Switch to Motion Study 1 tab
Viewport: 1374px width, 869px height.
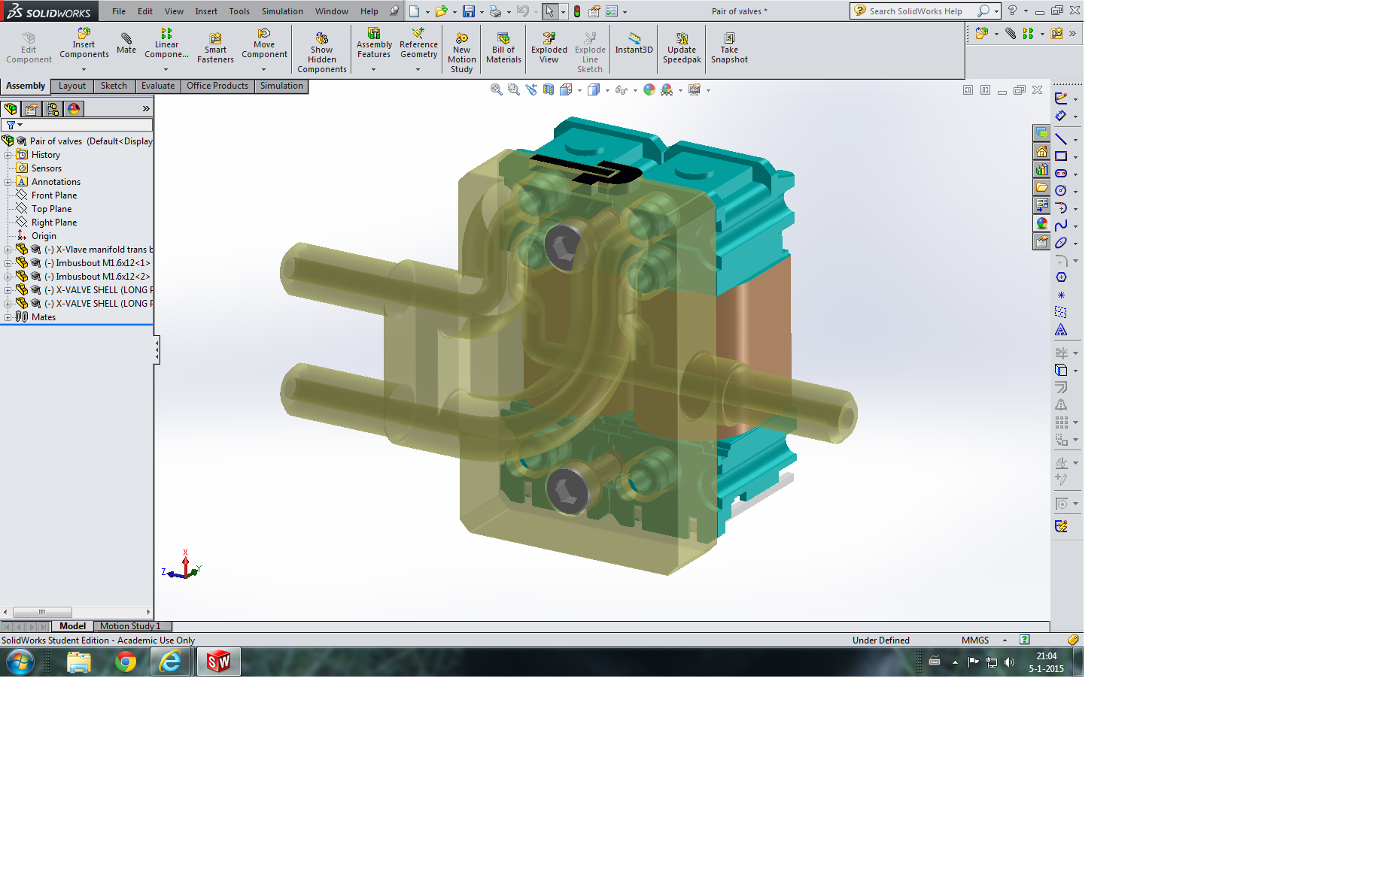coord(130,625)
